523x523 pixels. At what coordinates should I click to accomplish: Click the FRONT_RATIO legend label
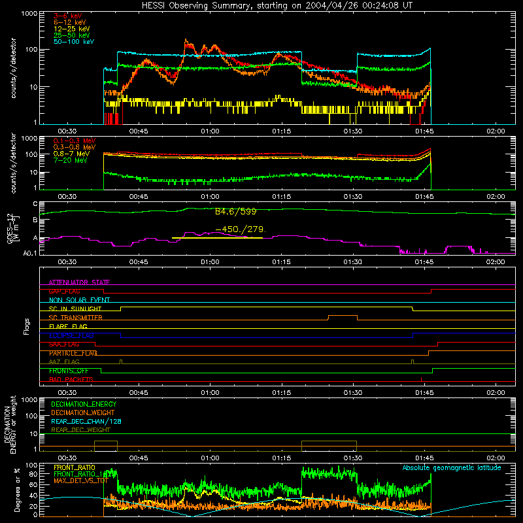[x=75, y=467]
